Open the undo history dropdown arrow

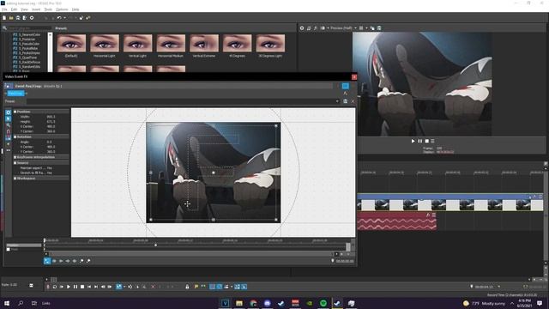click(x=64, y=18)
